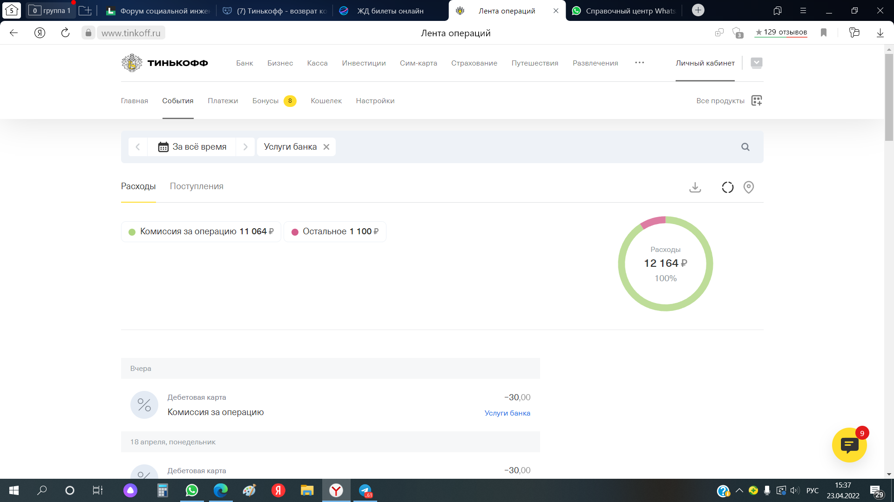Switch to 'ЖД билеты онлайн' tab
This screenshot has height=502, width=894.
(x=390, y=11)
